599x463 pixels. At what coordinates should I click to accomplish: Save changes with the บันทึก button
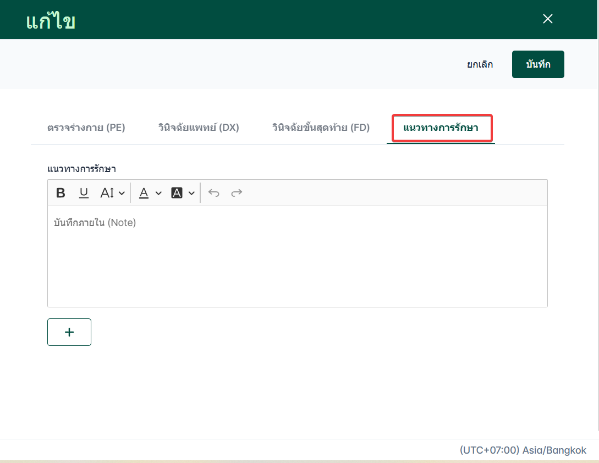538,64
